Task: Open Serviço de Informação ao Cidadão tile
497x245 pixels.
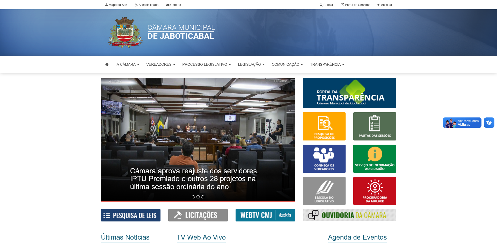Action: (375, 159)
